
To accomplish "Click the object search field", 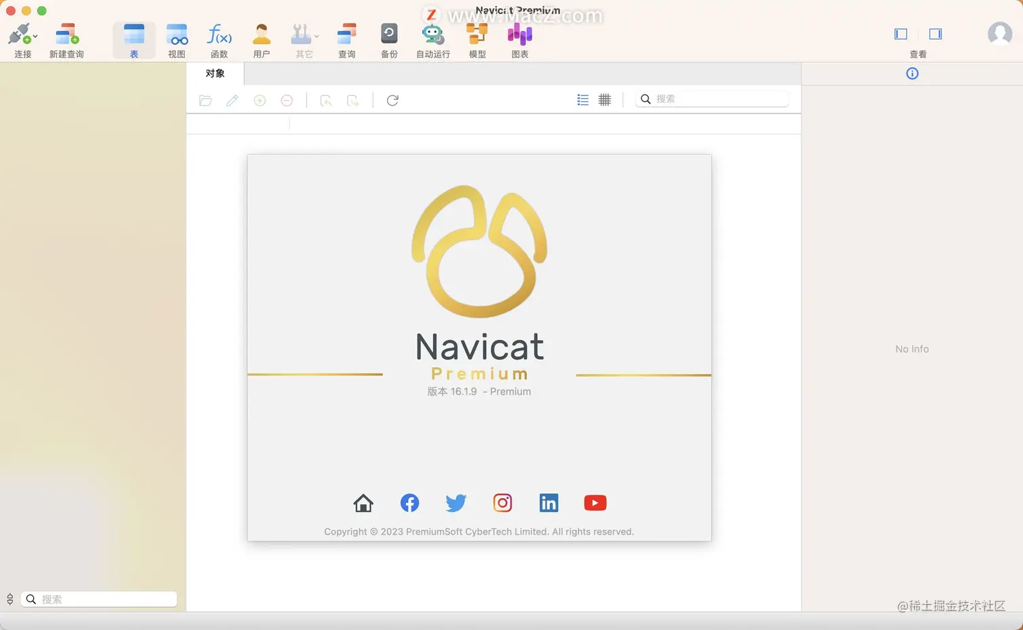I will [712, 99].
